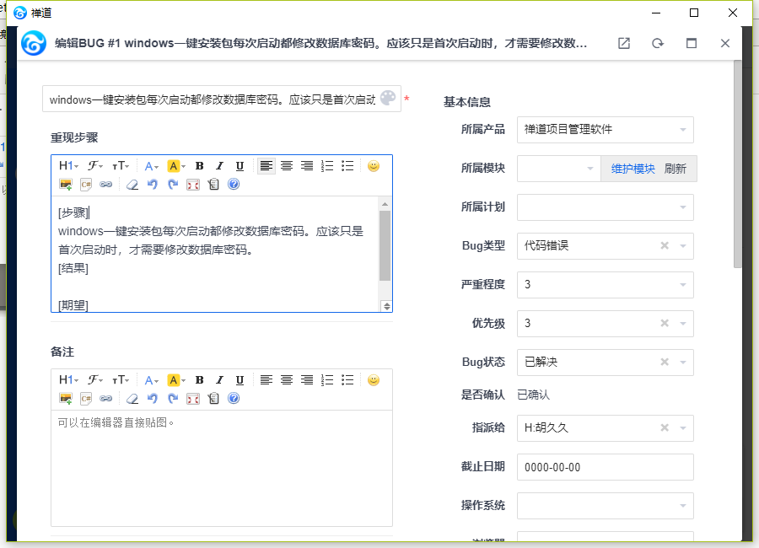Click eraser clear-formatting icon in 备注 editor
The width and height of the screenshot is (759, 548).
pyautogui.click(x=131, y=398)
